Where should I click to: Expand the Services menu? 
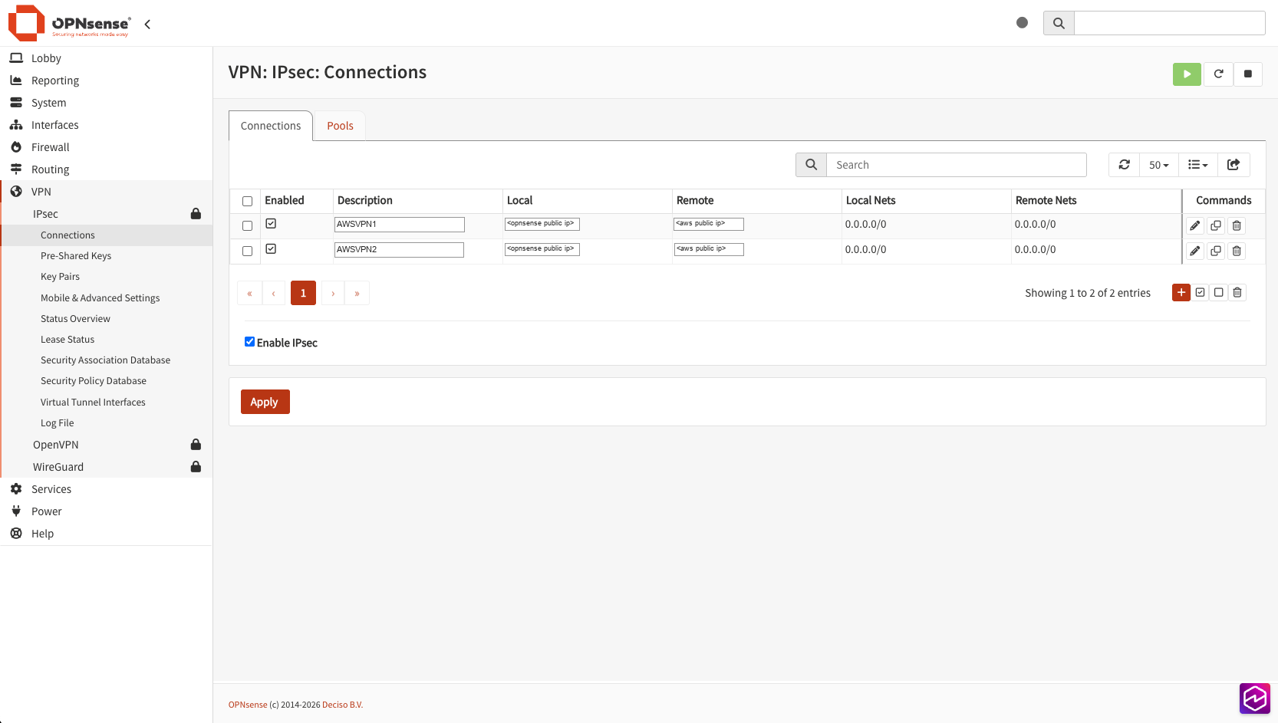107,489
